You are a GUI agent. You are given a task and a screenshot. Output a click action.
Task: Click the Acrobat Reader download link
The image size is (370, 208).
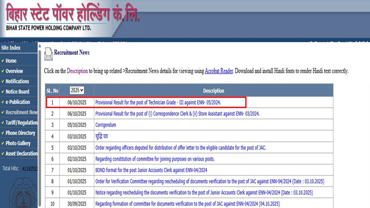[x=219, y=71]
